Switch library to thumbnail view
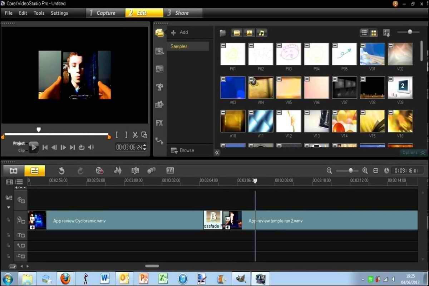 pos(374,33)
